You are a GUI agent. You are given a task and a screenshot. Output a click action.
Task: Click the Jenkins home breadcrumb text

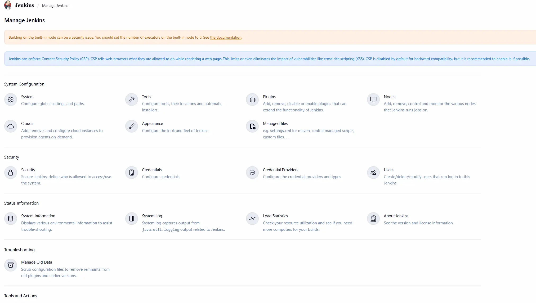[24, 5]
